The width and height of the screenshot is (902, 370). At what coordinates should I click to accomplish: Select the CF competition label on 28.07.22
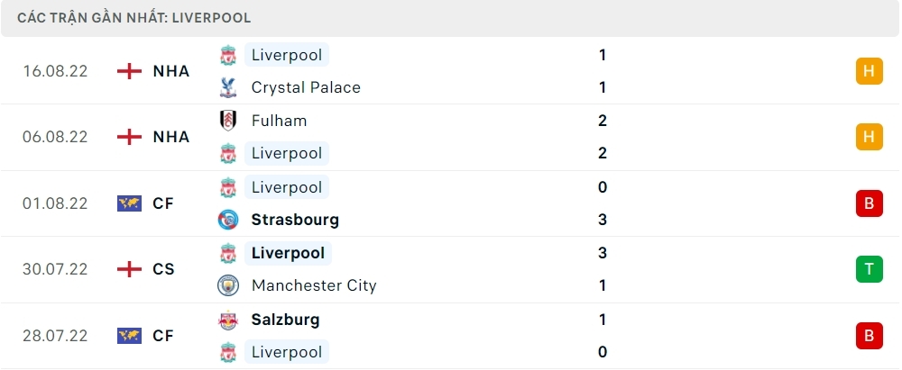coord(163,336)
